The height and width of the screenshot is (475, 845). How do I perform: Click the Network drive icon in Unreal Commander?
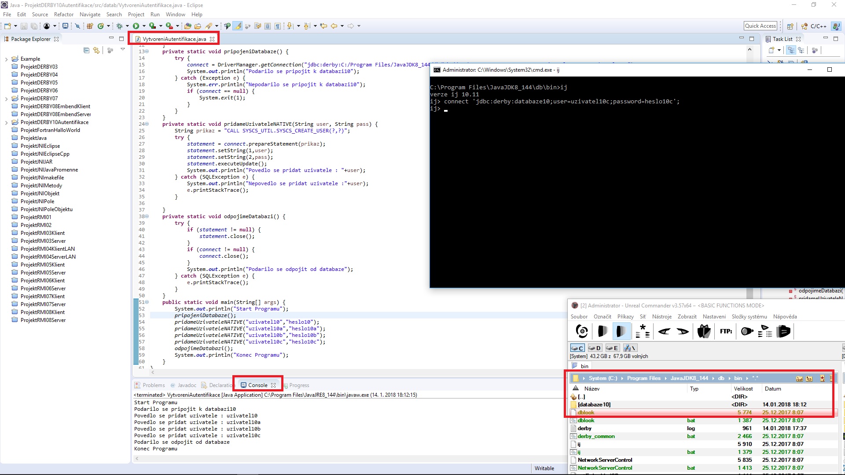630,347
